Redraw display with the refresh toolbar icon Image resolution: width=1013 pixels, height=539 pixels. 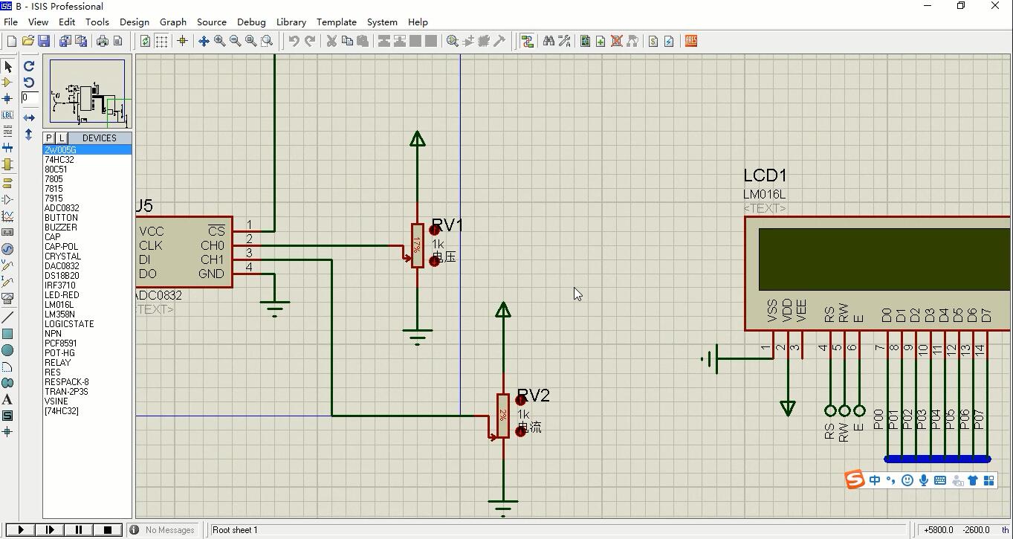click(146, 41)
